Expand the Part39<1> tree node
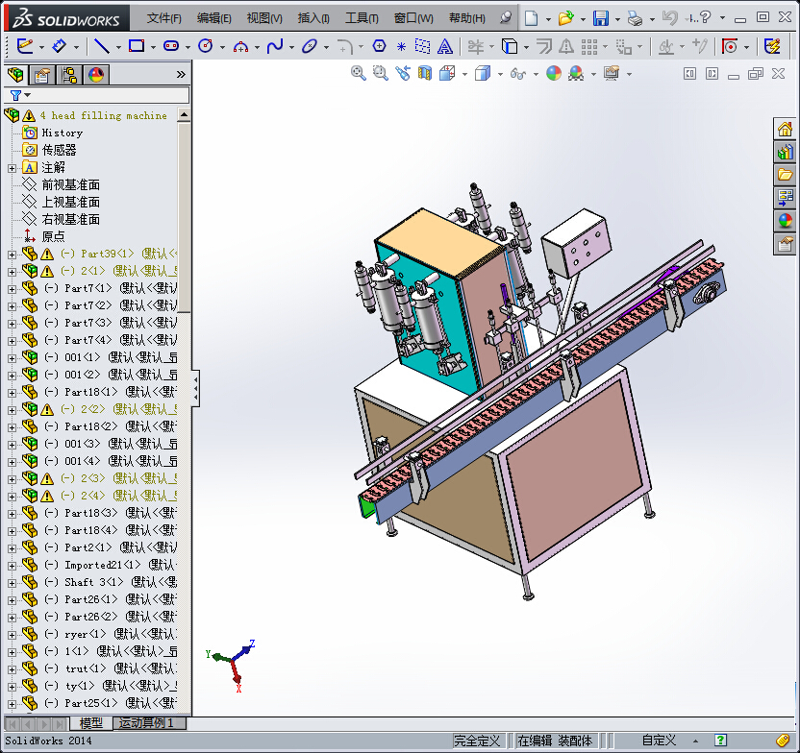800x753 pixels. click(12, 254)
